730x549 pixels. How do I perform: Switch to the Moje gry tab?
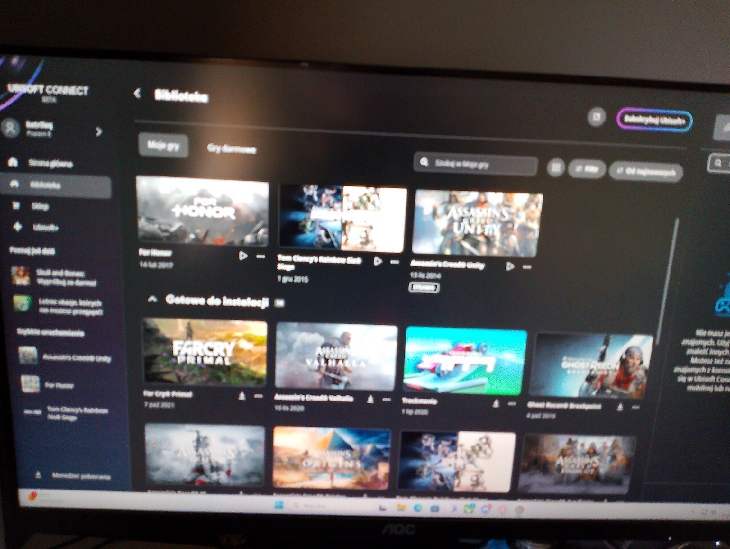[163, 145]
